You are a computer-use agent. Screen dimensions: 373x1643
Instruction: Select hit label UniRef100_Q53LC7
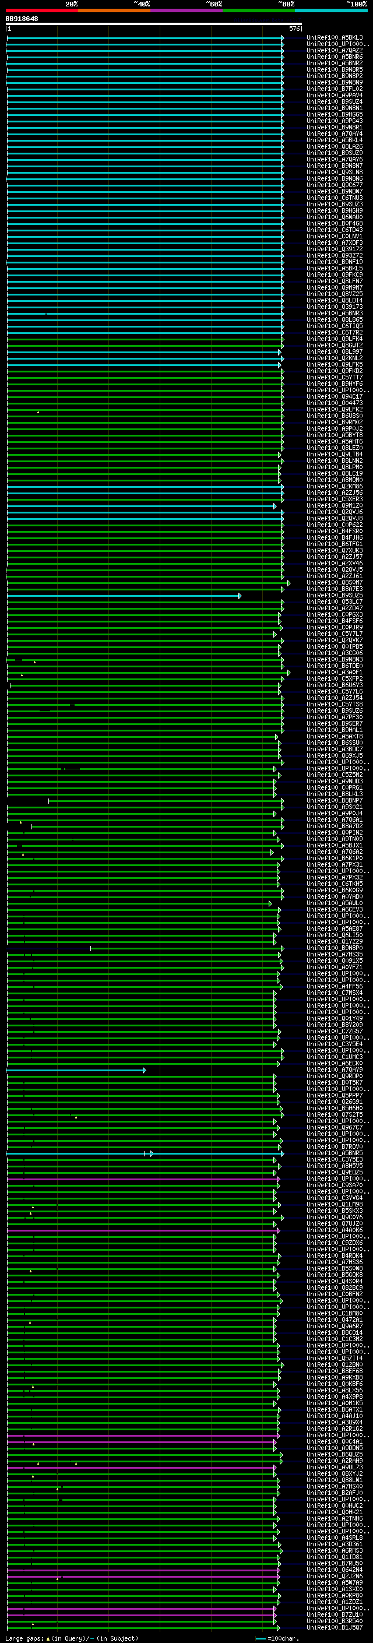pyautogui.click(x=334, y=601)
